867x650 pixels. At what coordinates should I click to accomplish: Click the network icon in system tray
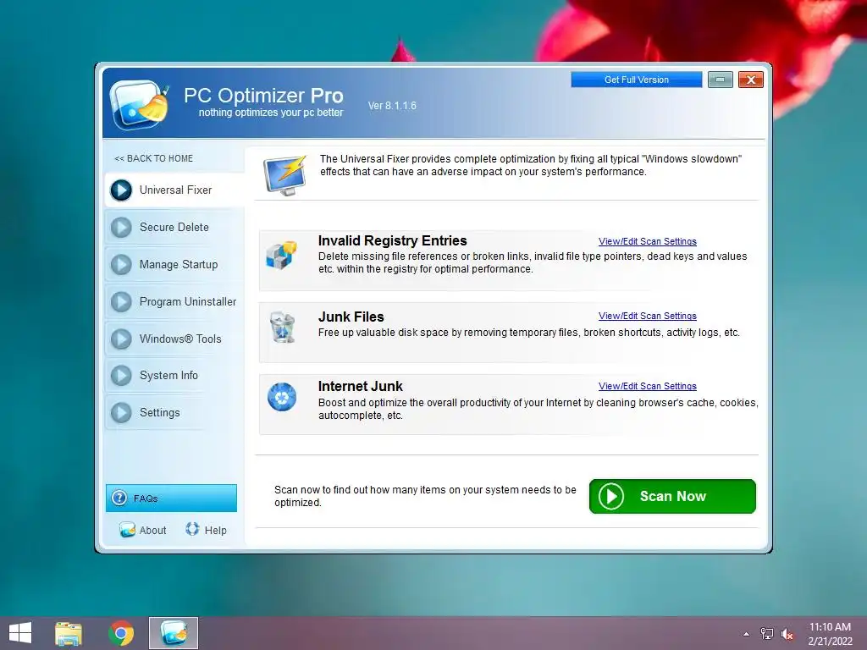coord(767,633)
